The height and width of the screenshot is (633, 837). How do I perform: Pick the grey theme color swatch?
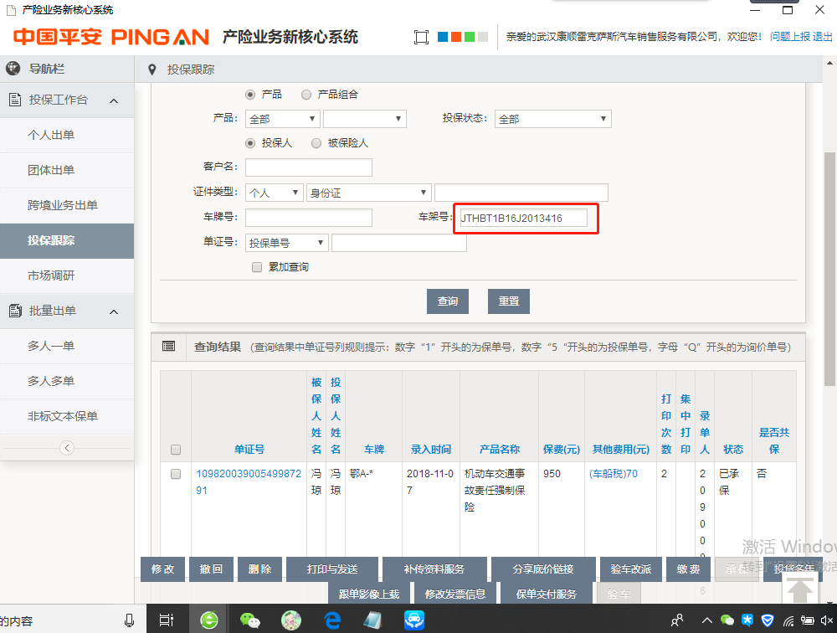[x=483, y=37]
